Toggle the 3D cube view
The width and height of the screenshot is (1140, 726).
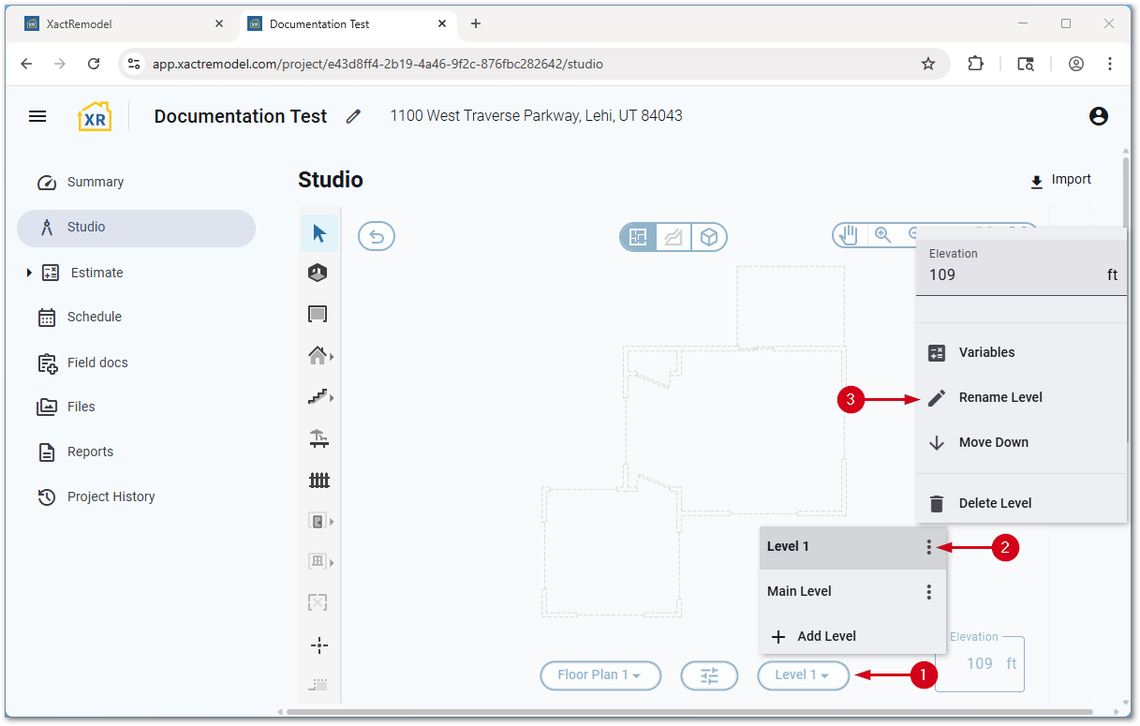coord(709,237)
